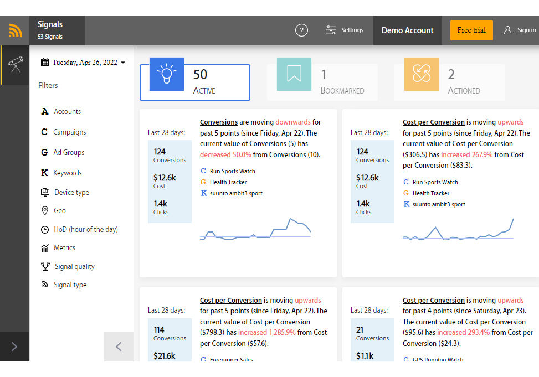The image size is (539, 377).
Task: Click 'increased 1,285.9%' red text
Action: click(267, 332)
